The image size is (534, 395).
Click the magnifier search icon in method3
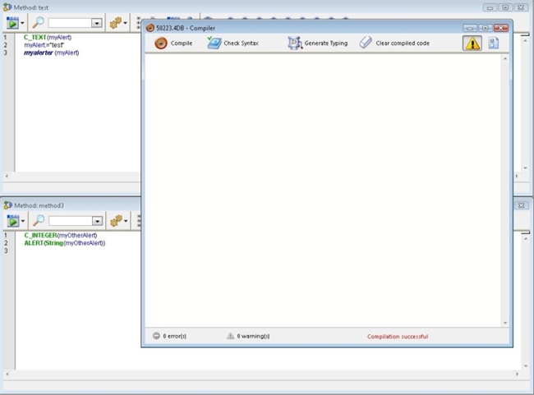[38, 221]
